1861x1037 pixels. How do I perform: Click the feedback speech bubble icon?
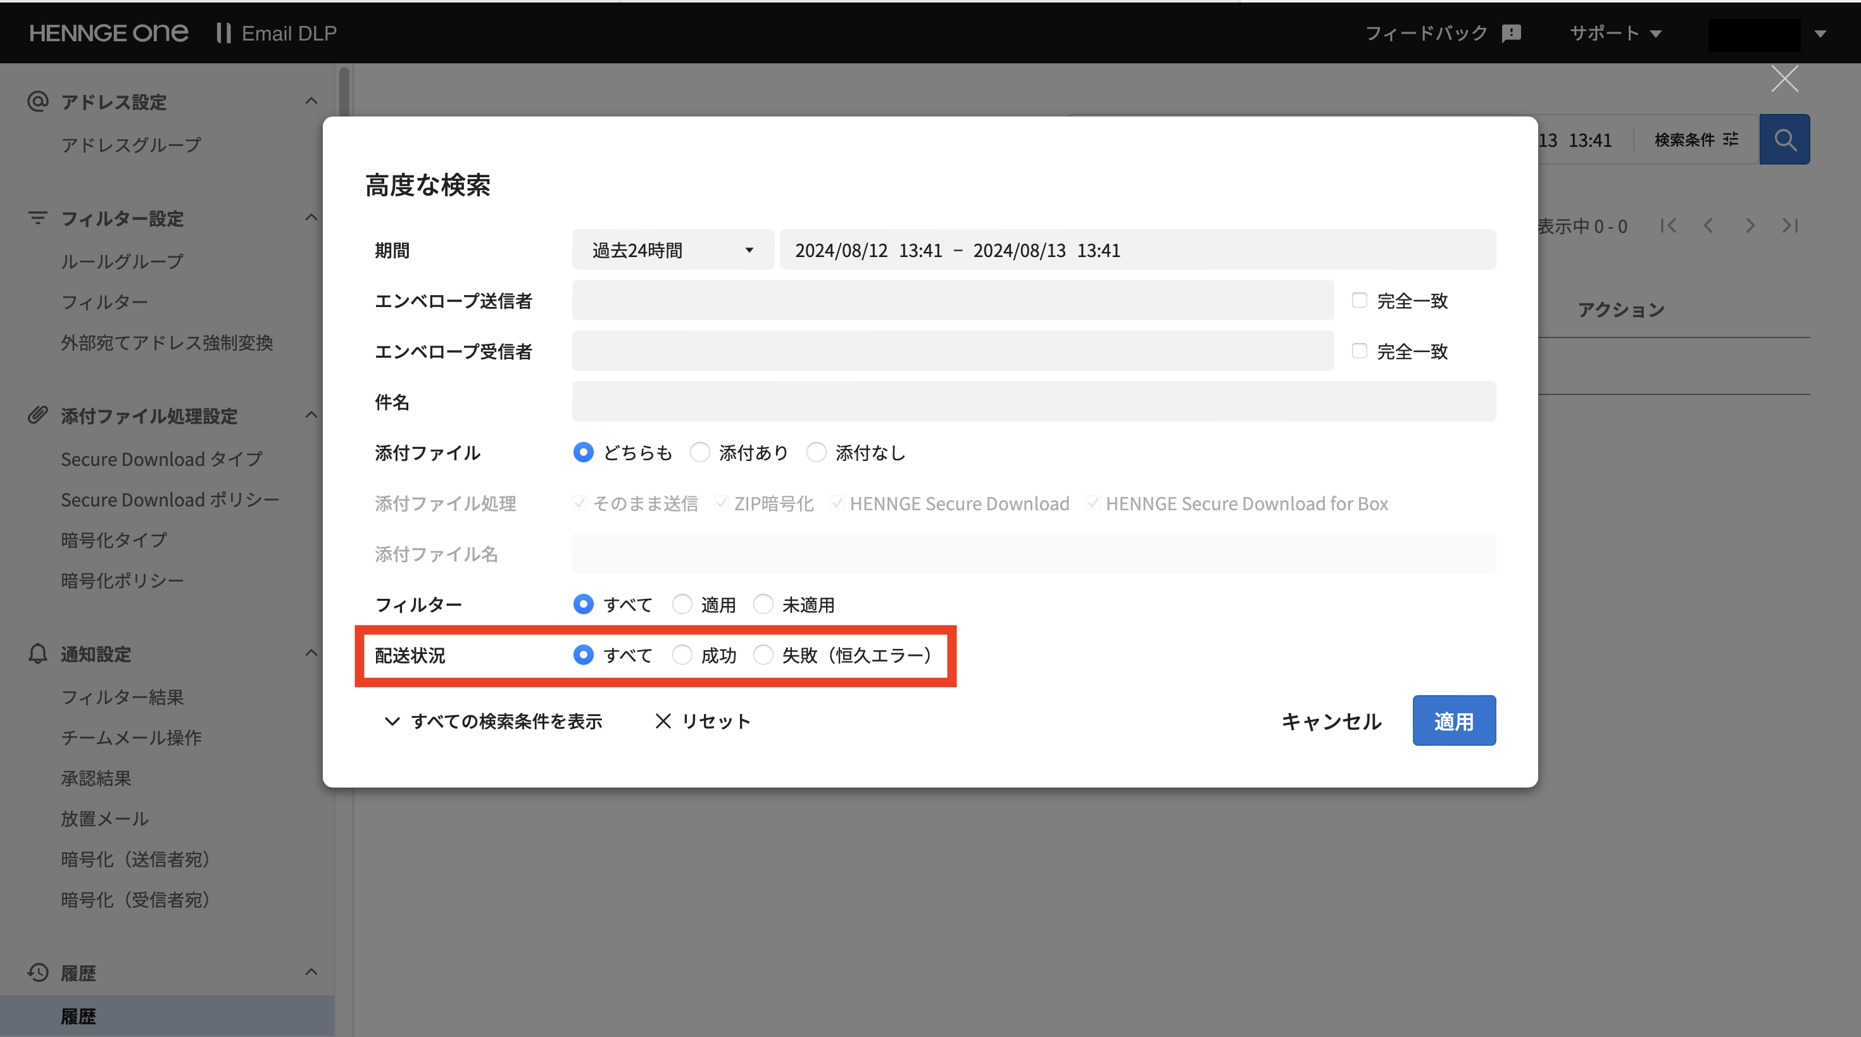click(x=1512, y=34)
